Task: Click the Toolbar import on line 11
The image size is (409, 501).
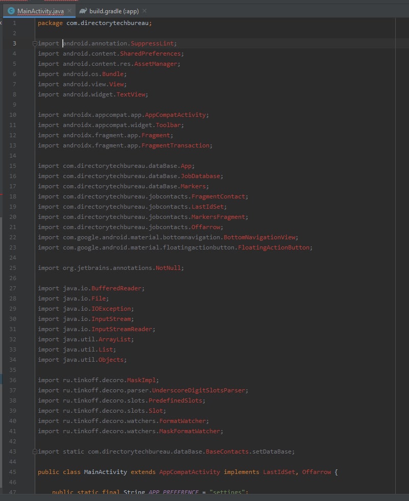Action: pyautogui.click(x=168, y=125)
